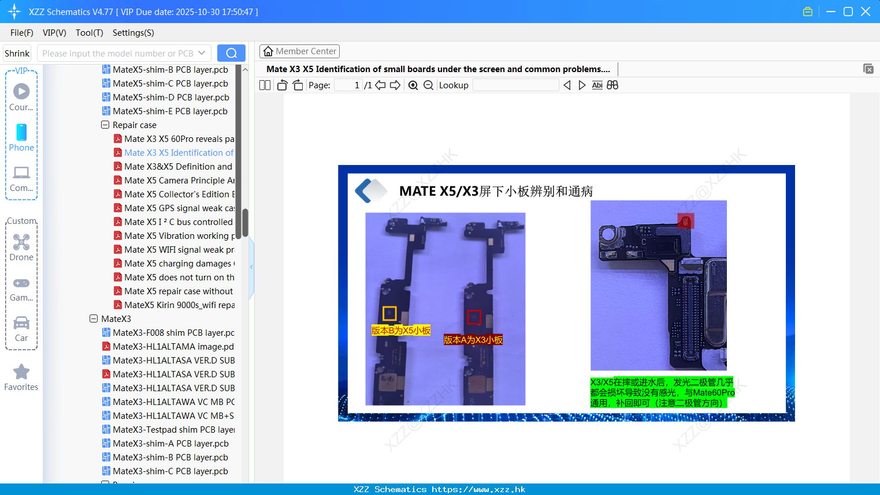This screenshot has width=880, height=495.
Task: Click the Lookup text field
Action: (x=515, y=85)
